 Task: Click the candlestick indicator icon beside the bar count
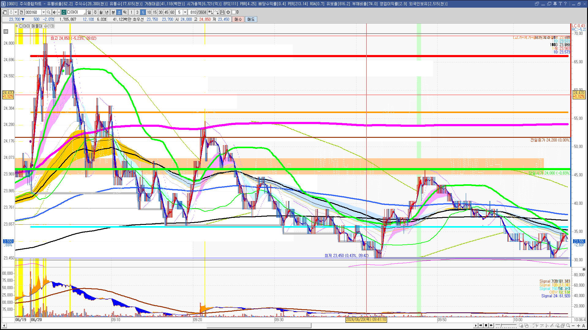click(x=210, y=12)
